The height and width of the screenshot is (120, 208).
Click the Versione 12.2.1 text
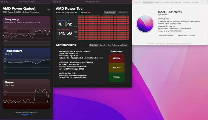point(163,15)
